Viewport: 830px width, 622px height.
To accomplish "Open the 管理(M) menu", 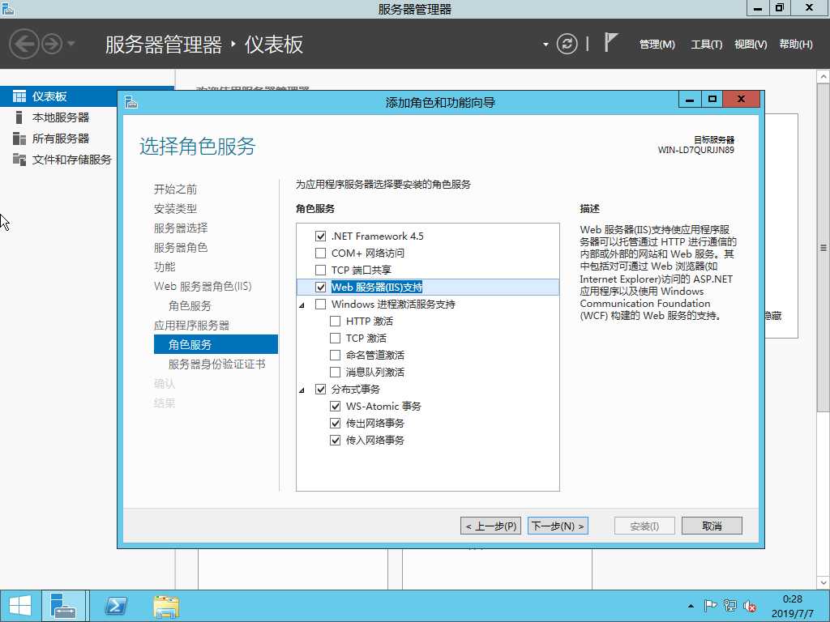I will point(657,45).
